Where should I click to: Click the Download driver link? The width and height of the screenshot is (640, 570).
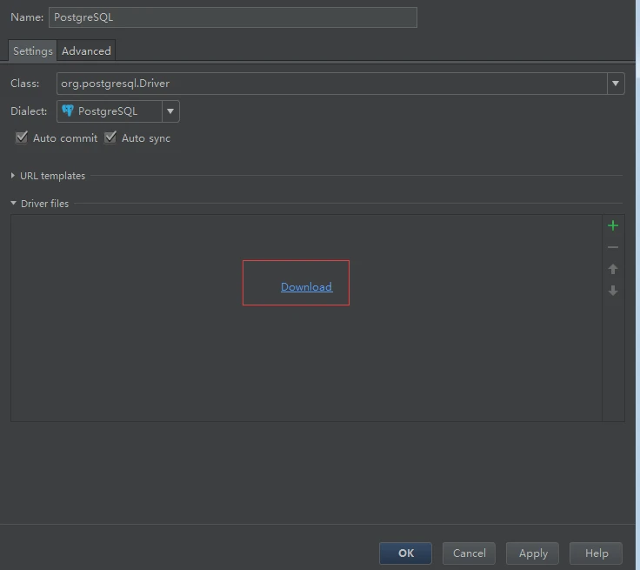click(x=307, y=287)
